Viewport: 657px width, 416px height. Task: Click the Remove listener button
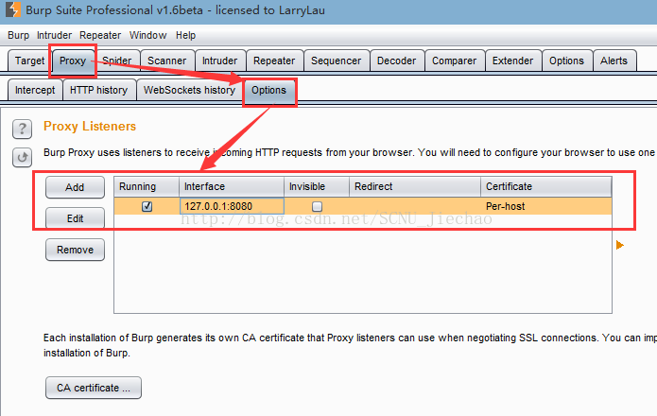(x=75, y=250)
